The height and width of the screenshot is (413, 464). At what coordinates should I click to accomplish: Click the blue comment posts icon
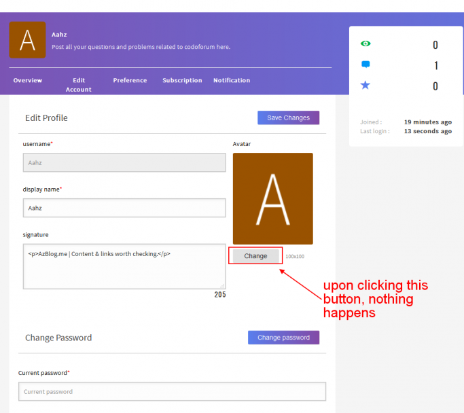[x=365, y=65]
